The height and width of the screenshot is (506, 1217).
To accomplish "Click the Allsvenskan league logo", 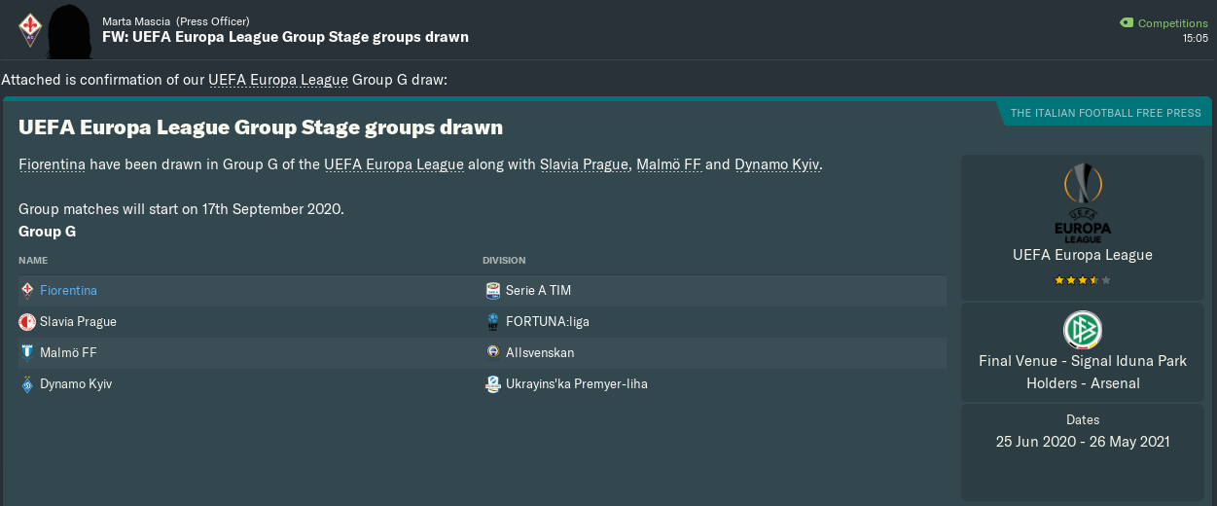I will (493, 352).
